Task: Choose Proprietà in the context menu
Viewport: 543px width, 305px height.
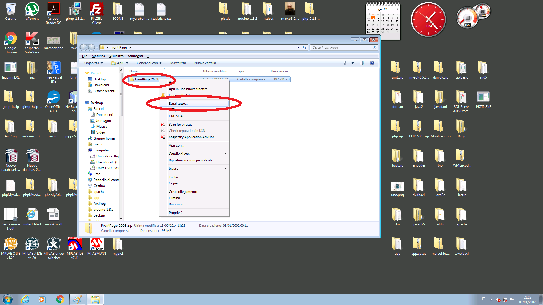Action: (x=176, y=213)
